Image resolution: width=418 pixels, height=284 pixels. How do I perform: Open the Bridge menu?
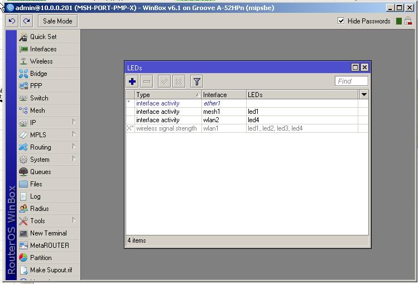(x=49, y=74)
